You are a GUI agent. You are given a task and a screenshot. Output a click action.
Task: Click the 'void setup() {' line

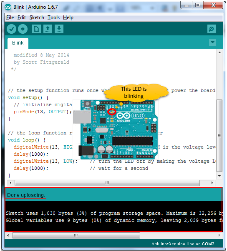(28, 98)
